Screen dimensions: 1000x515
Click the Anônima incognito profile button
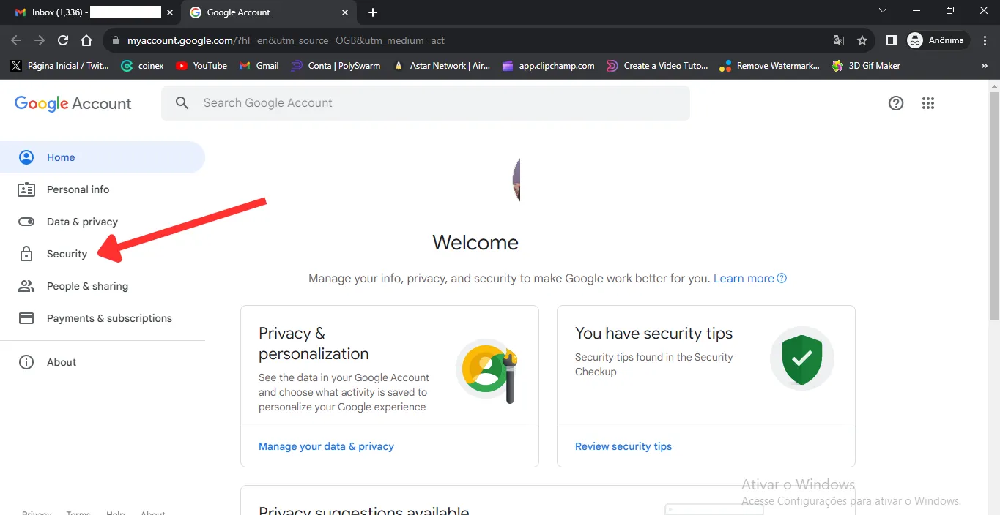937,40
